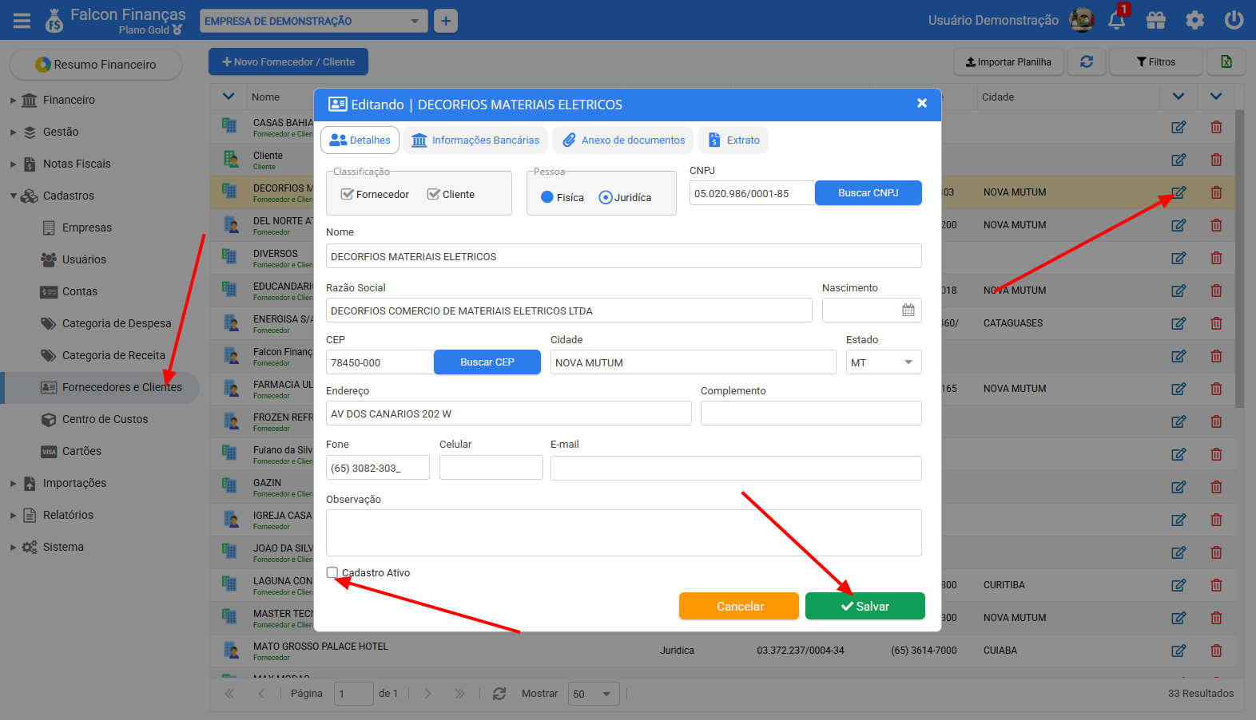The width and height of the screenshot is (1256, 720).
Task: Open the Extrato tab
Action: point(733,140)
